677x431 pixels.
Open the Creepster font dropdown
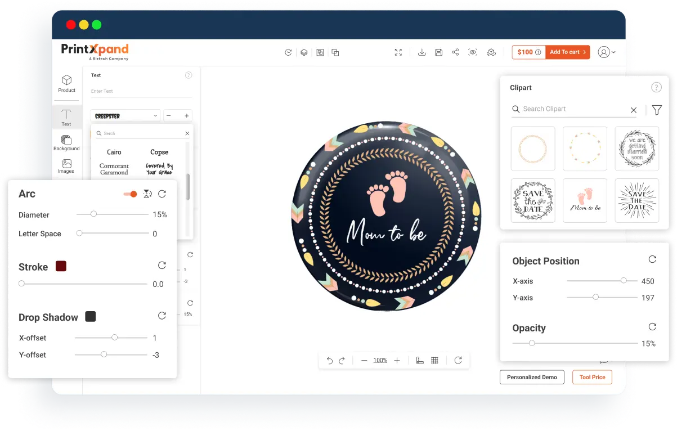(125, 116)
